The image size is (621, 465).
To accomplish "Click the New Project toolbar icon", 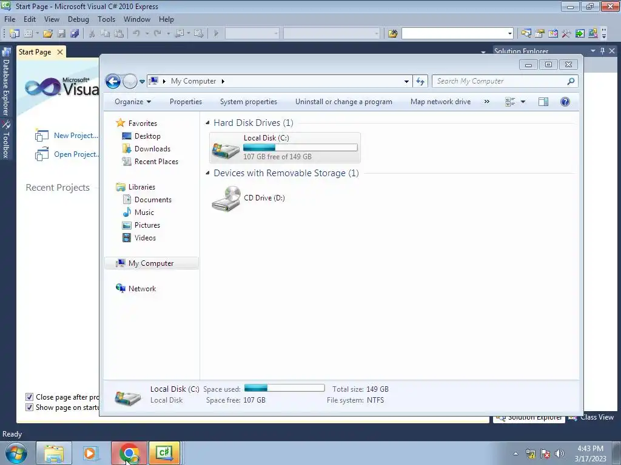I will pos(15,34).
